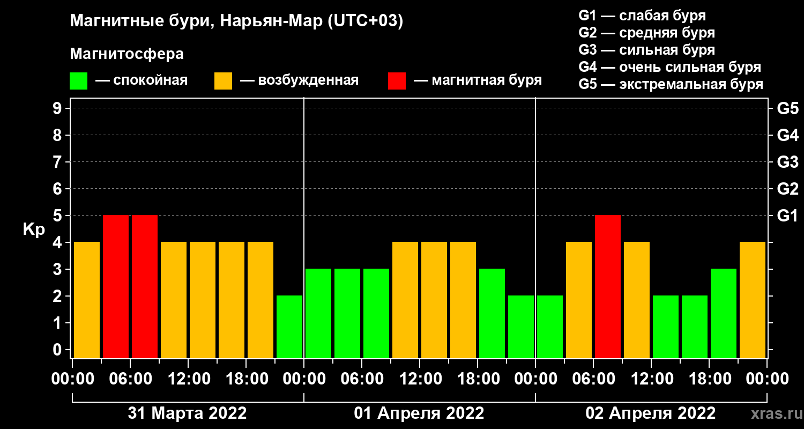The width and height of the screenshot is (804, 429).
Task: Click the red Kp 5 bar on 02 April
Action: (x=608, y=286)
